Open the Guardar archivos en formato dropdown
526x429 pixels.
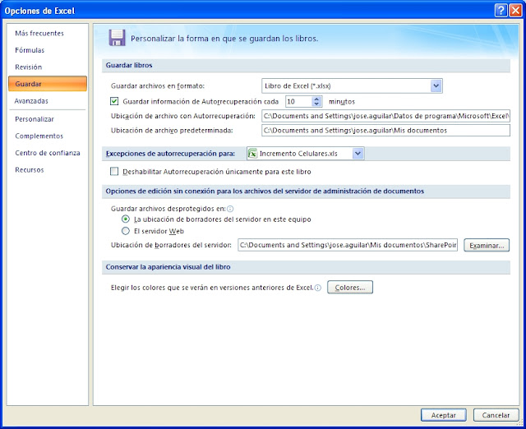[x=436, y=85]
